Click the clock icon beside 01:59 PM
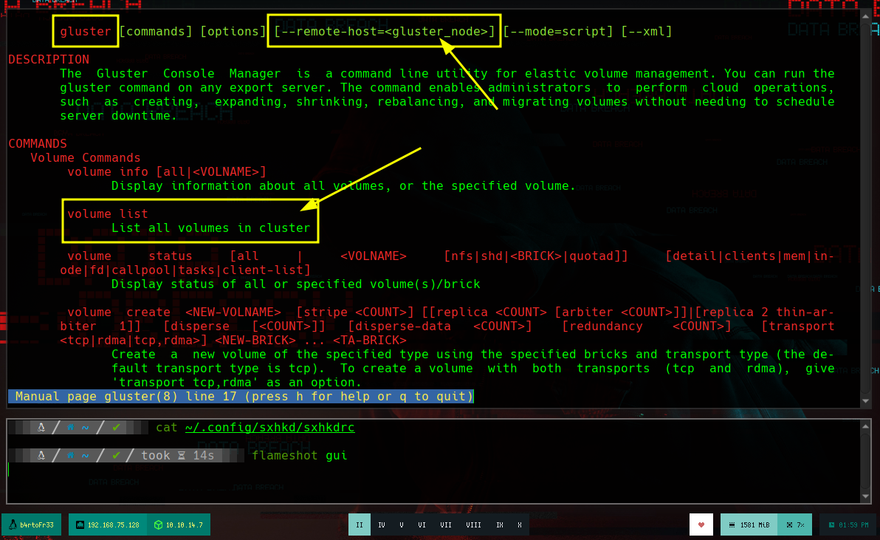The width and height of the screenshot is (880, 540). point(832,524)
